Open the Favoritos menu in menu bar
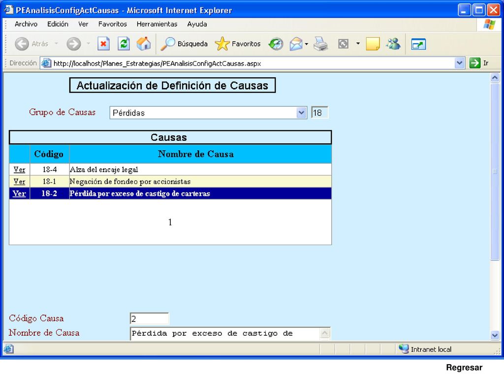Screen dimensions: 504x378 [113, 24]
